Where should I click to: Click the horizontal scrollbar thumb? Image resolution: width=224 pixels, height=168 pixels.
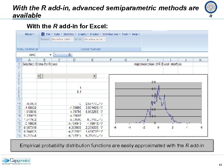[x=42, y=76]
